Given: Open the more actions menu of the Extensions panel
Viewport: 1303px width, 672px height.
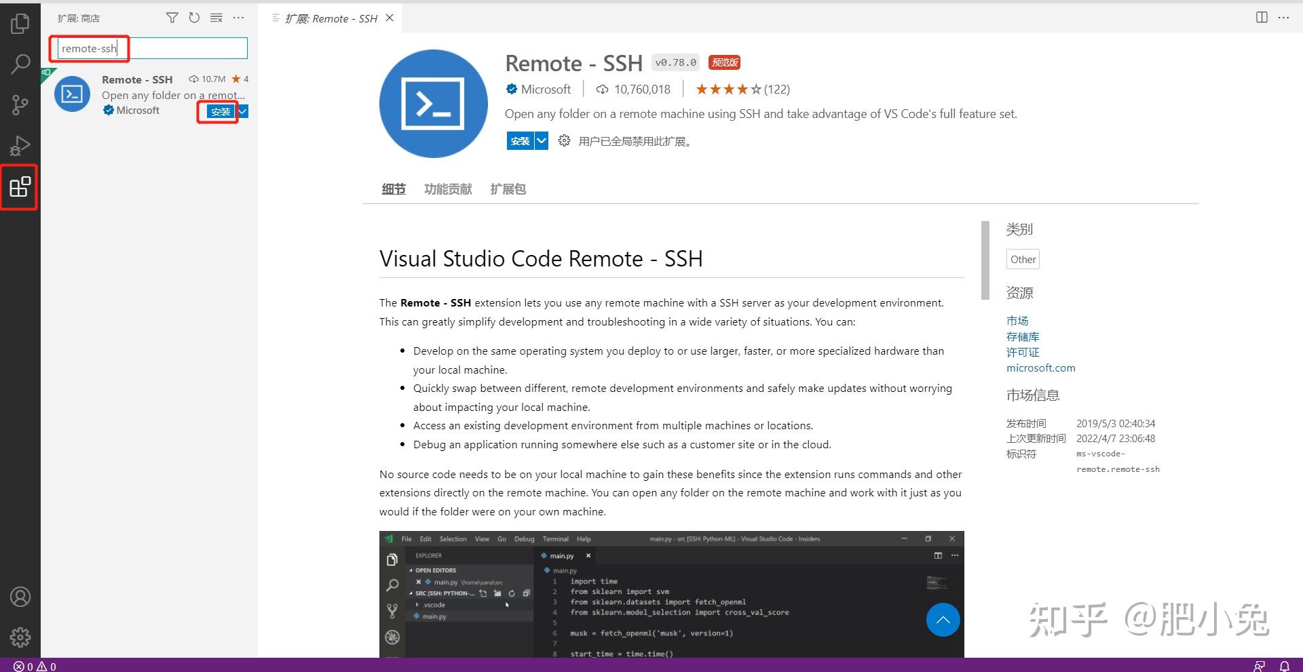Looking at the screenshot, I should (x=238, y=18).
